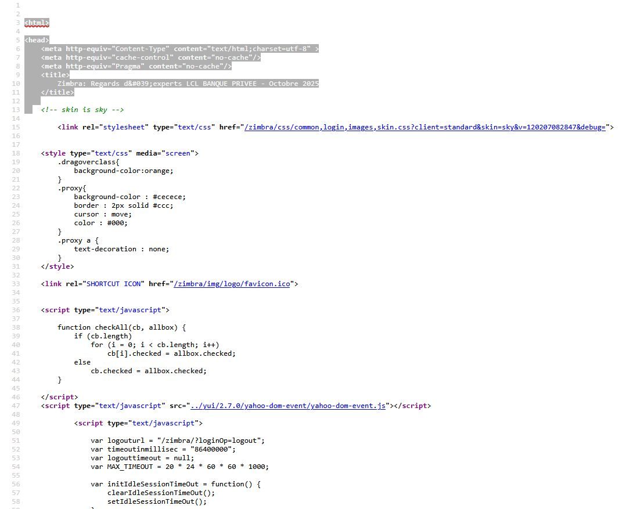Click setIdleSessionTimeOut() call
Image resolution: width=626 pixels, height=509 pixels.
point(157,502)
